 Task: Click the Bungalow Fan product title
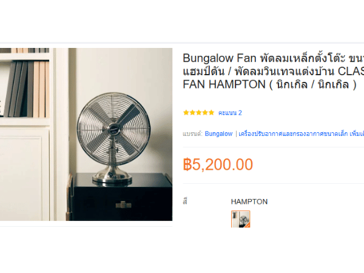tap(273, 71)
